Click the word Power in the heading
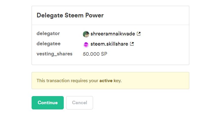The width and height of the screenshot is (211, 119). pyautogui.click(x=94, y=15)
